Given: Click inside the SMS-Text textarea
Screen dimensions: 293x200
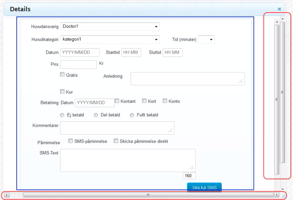Looking at the screenshot, I should [128, 160].
